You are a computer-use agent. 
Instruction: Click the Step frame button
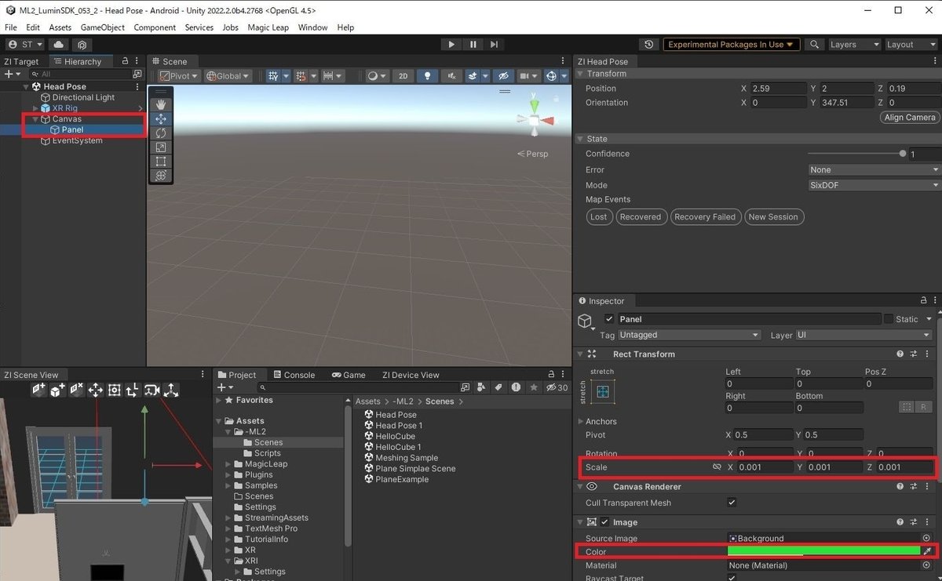(x=494, y=45)
